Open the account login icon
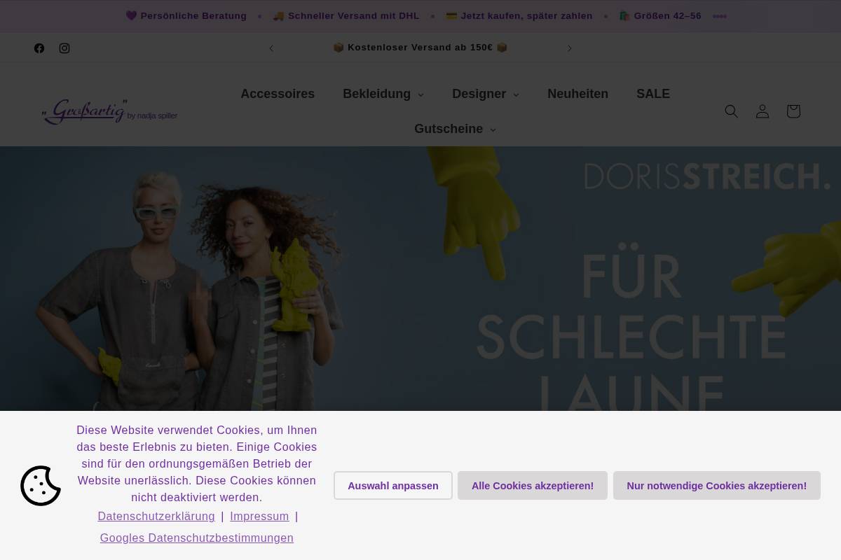The image size is (841, 560). pos(763,111)
